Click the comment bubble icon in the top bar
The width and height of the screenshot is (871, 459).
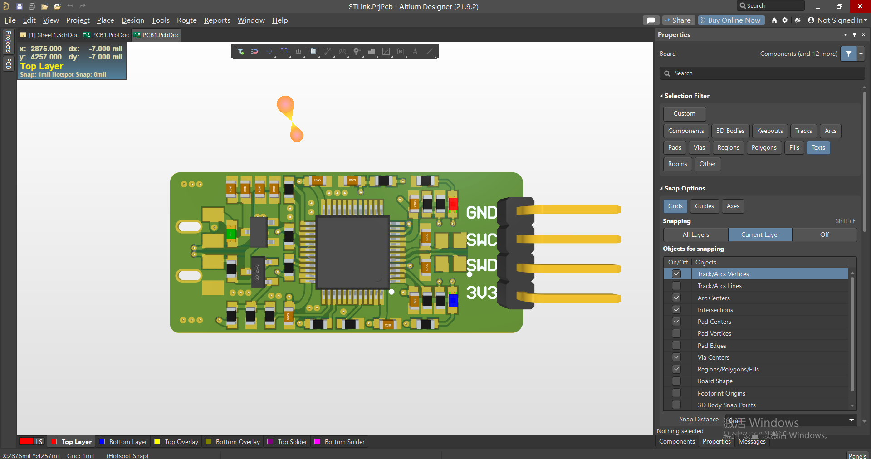[x=651, y=20]
